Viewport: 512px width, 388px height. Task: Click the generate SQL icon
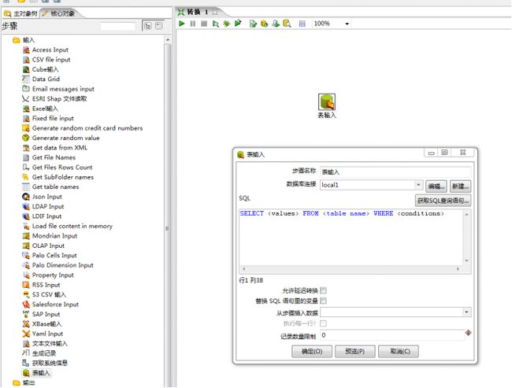click(276, 24)
